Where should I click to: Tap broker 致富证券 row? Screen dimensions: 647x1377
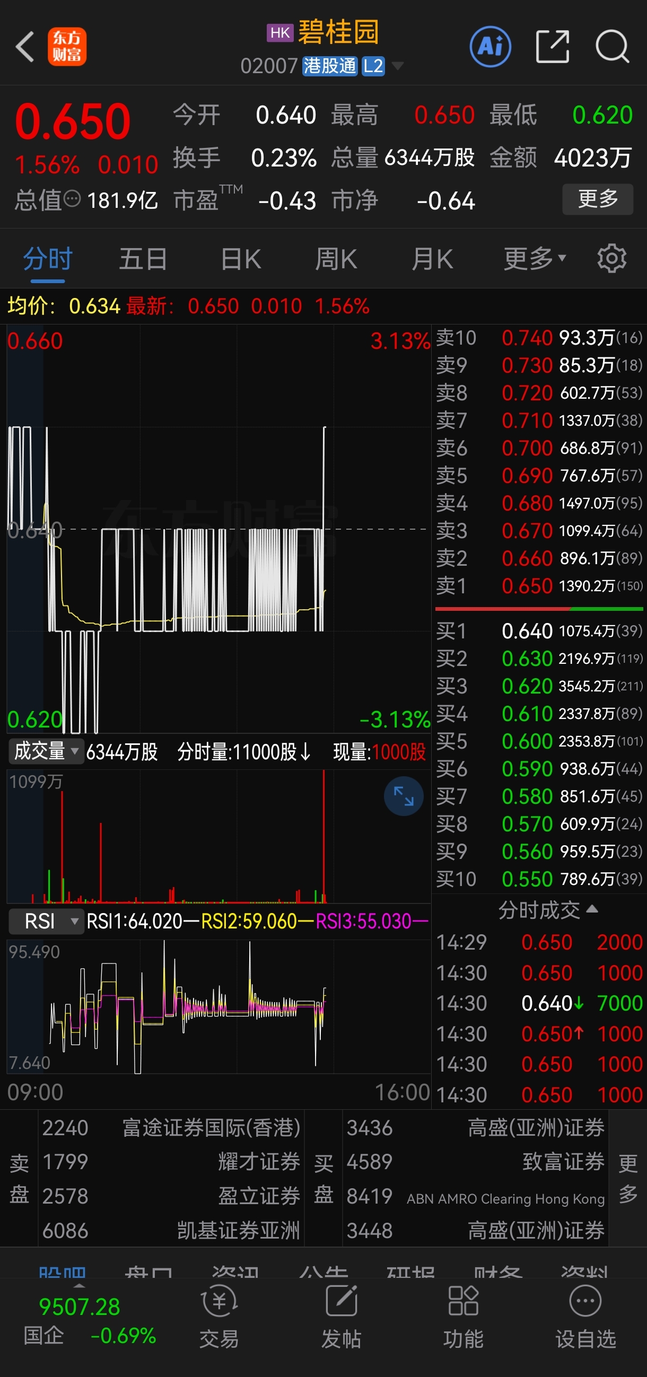(x=475, y=1162)
